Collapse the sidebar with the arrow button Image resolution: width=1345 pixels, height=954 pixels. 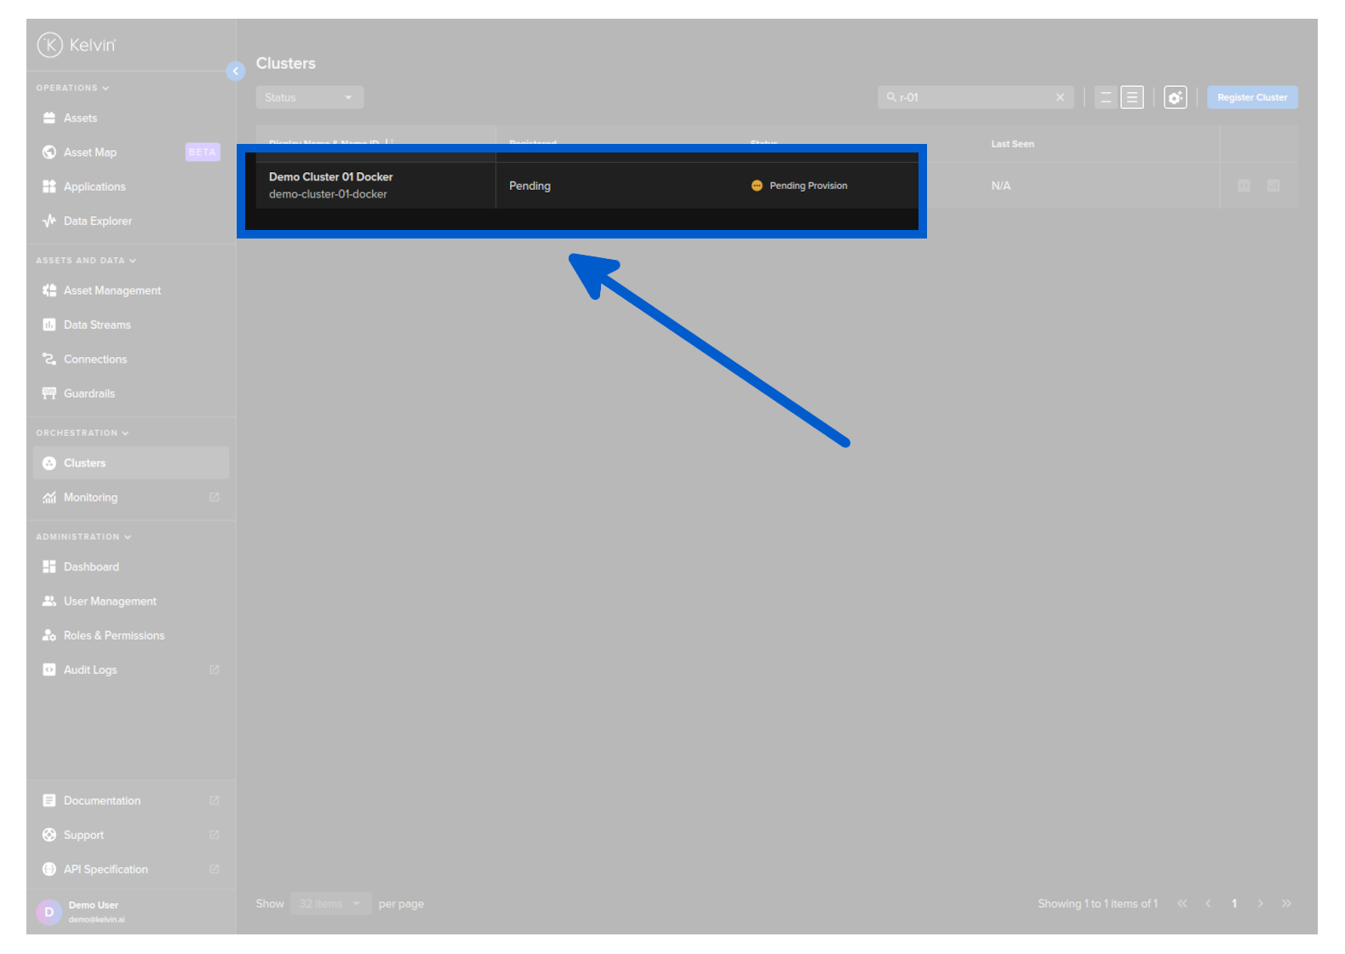point(236,72)
